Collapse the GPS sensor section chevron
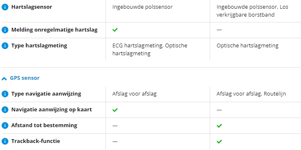The height and width of the screenshot is (150, 301). tap(4, 79)
